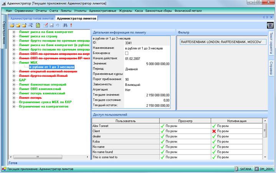Click the RAIFFEISENBANK filter field
276x173 pixels.
click(223, 42)
